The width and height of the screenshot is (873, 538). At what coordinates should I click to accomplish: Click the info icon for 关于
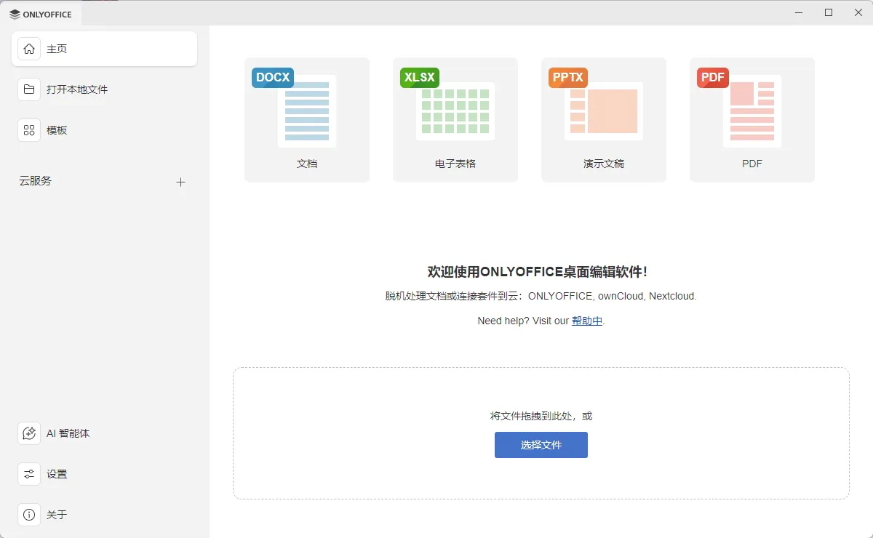[x=29, y=515]
